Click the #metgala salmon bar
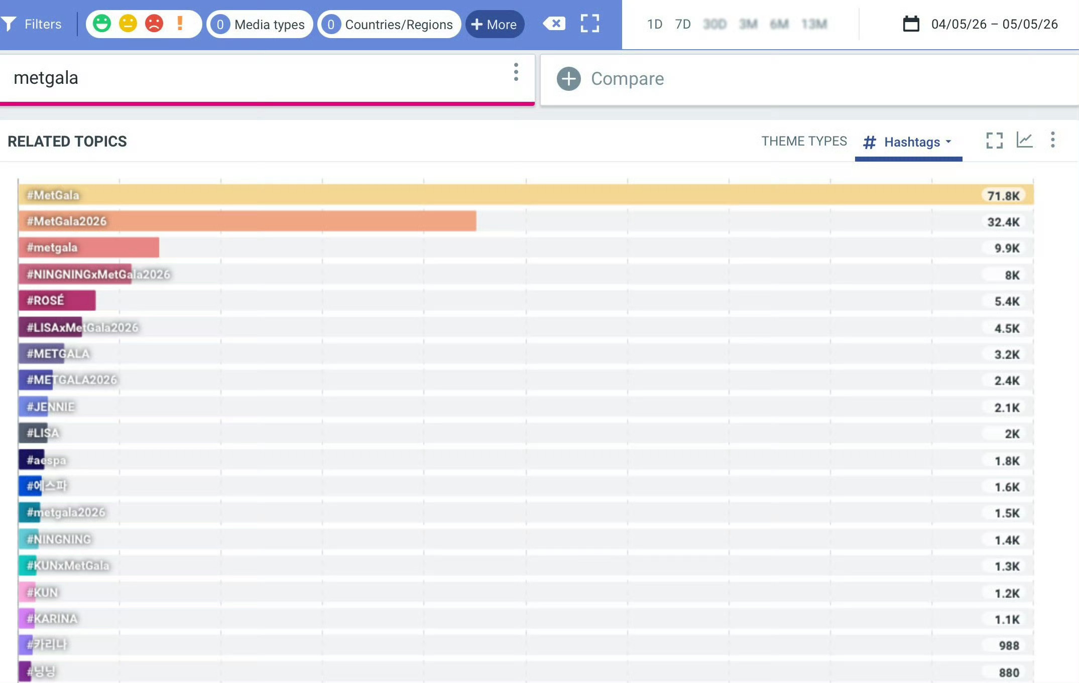1079x683 pixels. 89,247
